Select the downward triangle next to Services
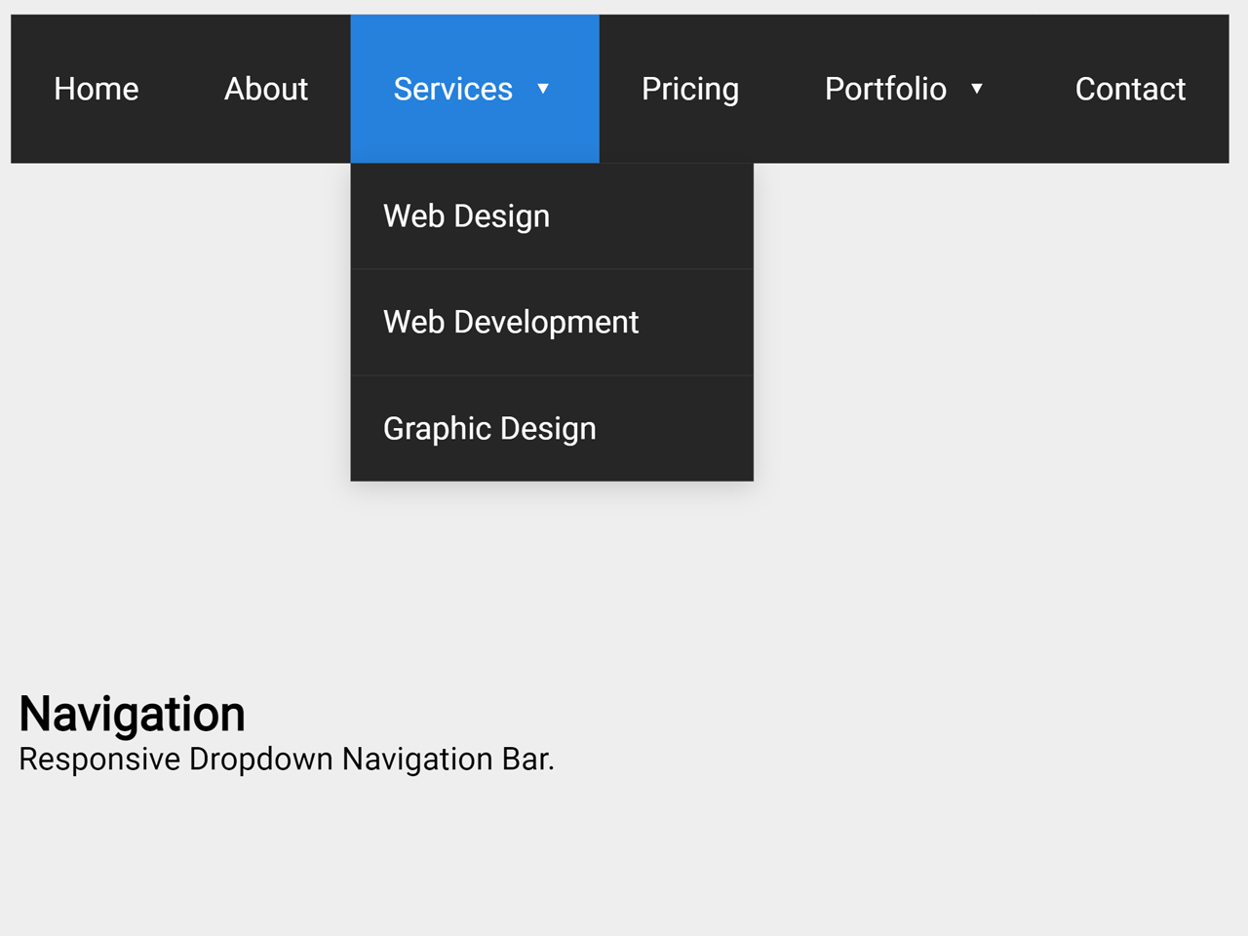This screenshot has height=936, width=1248. 543,89
